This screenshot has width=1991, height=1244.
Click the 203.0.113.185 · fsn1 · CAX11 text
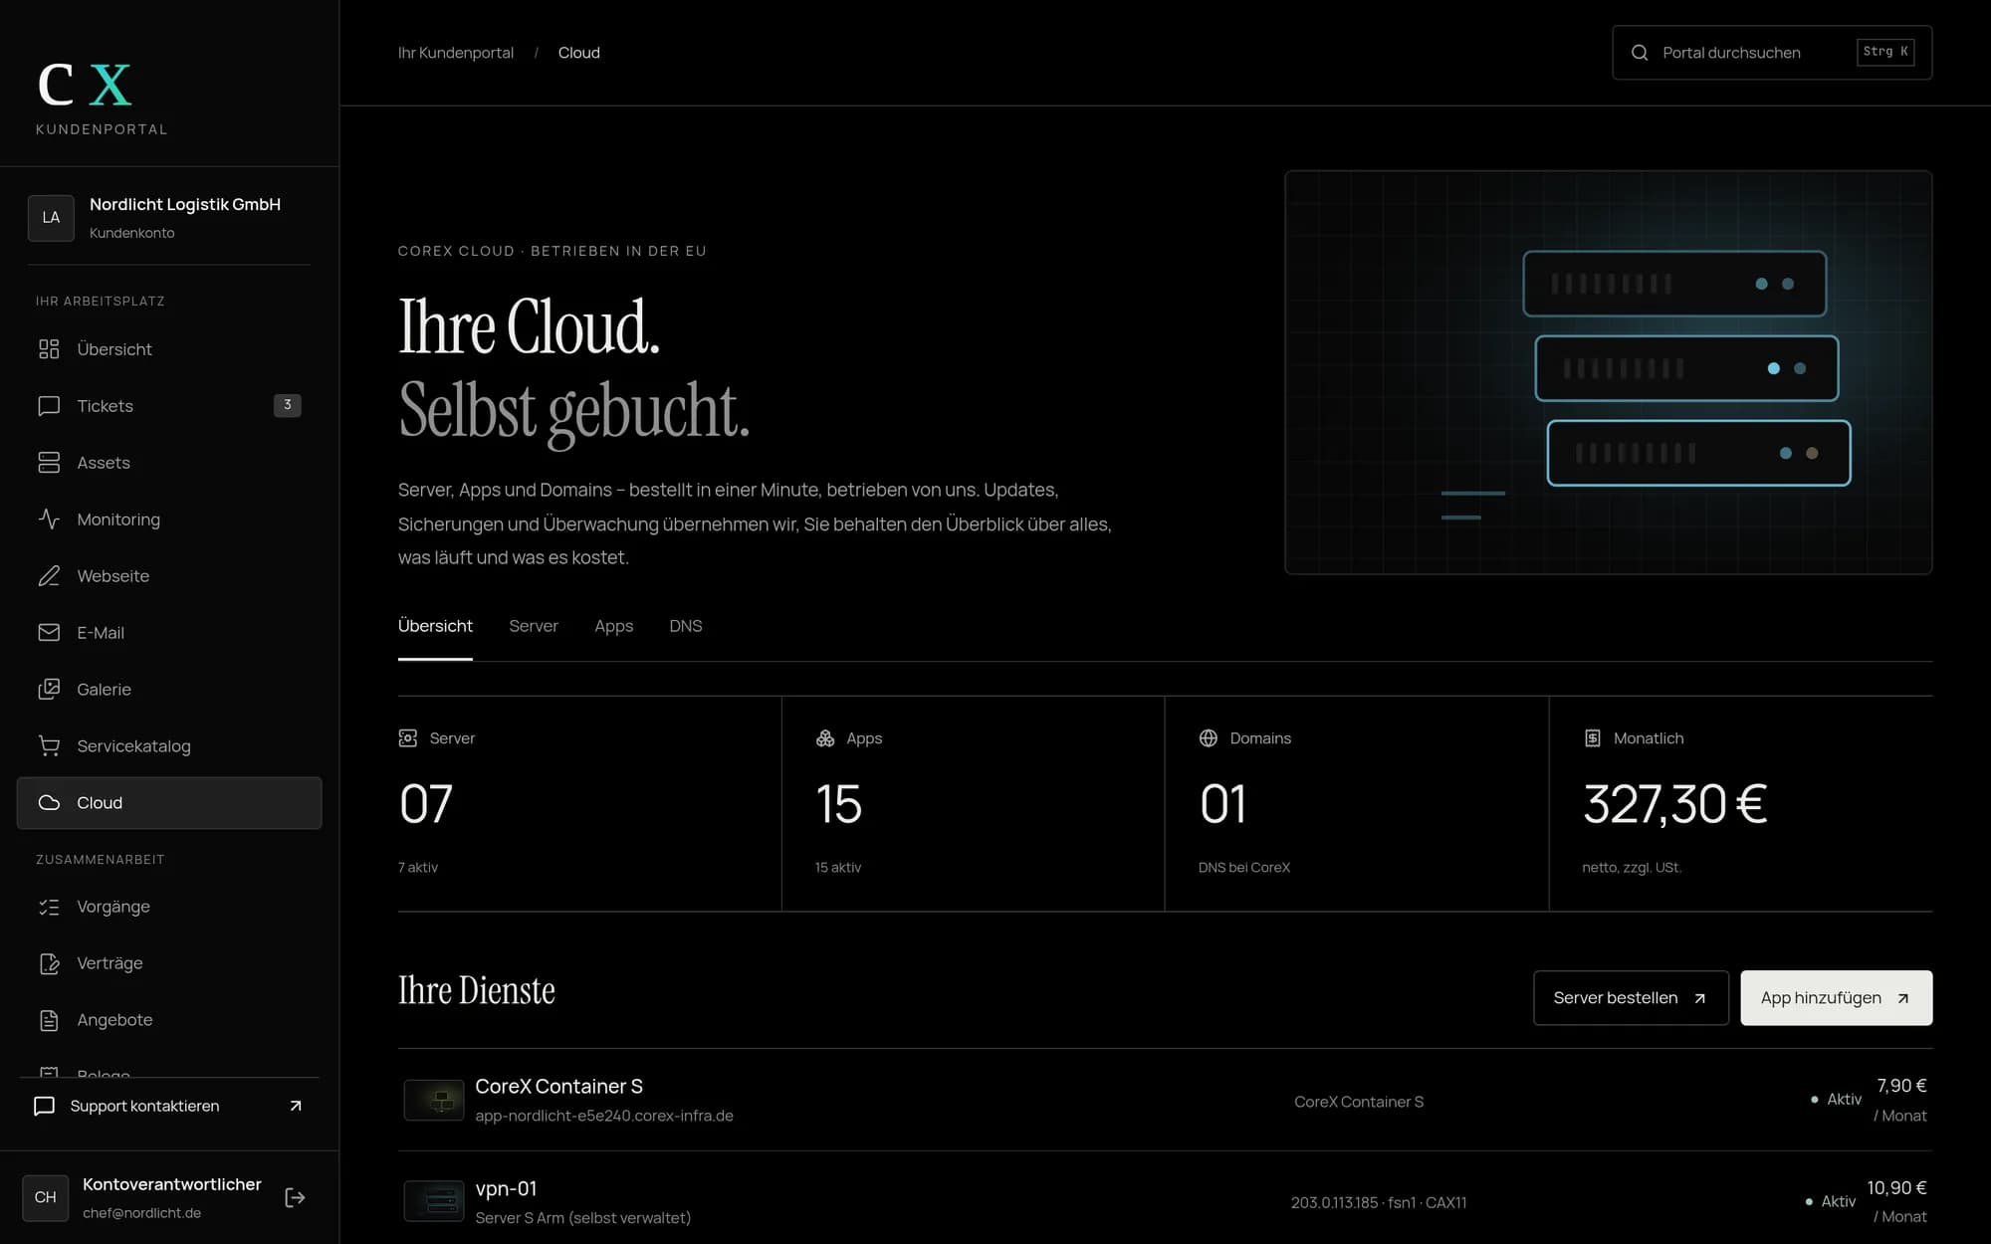(1379, 1202)
